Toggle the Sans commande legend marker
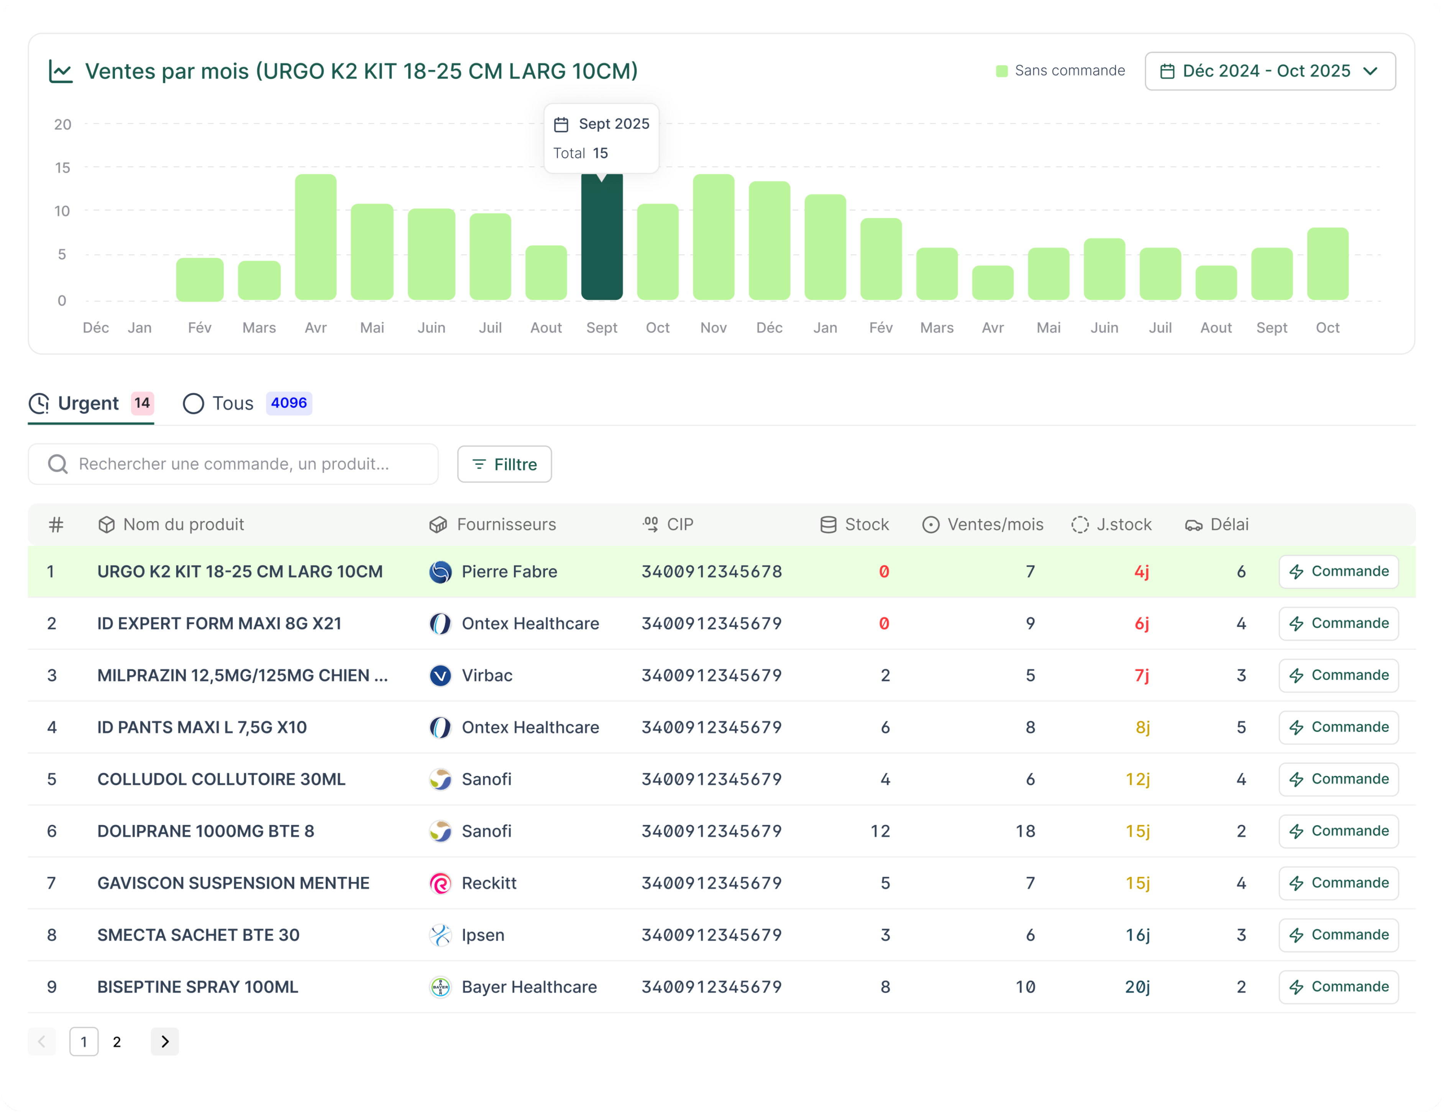The height and width of the screenshot is (1112, 1444). point(1002,71)
